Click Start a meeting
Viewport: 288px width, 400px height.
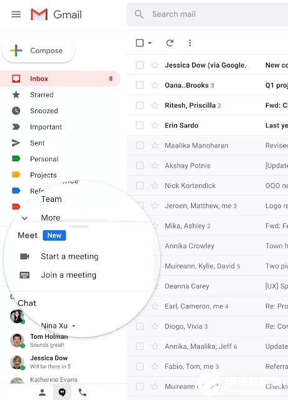(x=69, y=256)
